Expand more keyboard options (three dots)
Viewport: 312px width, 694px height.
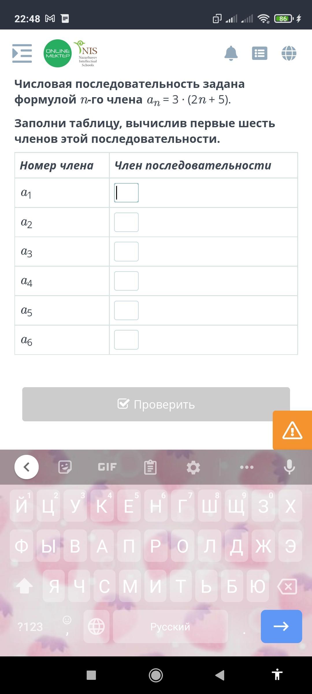tap(247, 467)
